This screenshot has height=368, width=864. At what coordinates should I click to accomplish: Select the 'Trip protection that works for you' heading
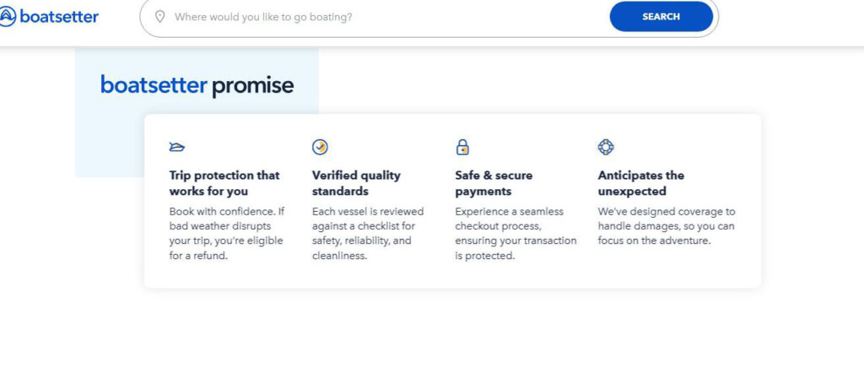[224, 183]
